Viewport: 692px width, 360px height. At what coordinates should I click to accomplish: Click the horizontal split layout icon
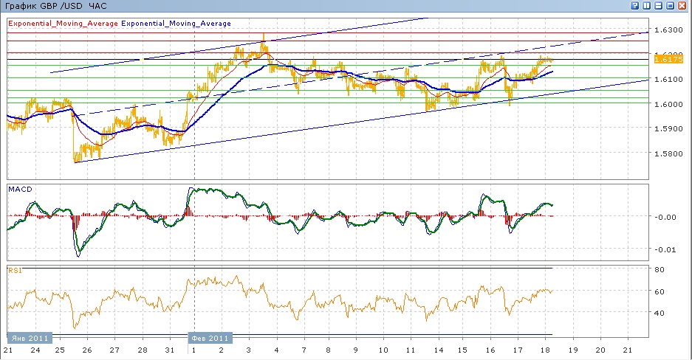click(x=658, y=5)
